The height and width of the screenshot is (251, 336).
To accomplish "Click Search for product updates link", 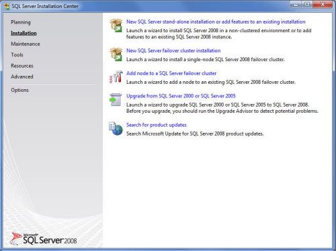I will [157, 125].
